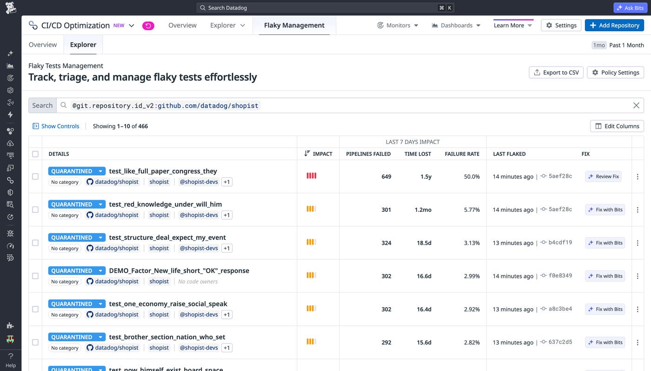The image size is (651, 371).
Task: Select the Overview sub-tab below the header
Action: (x=43, y=45)
